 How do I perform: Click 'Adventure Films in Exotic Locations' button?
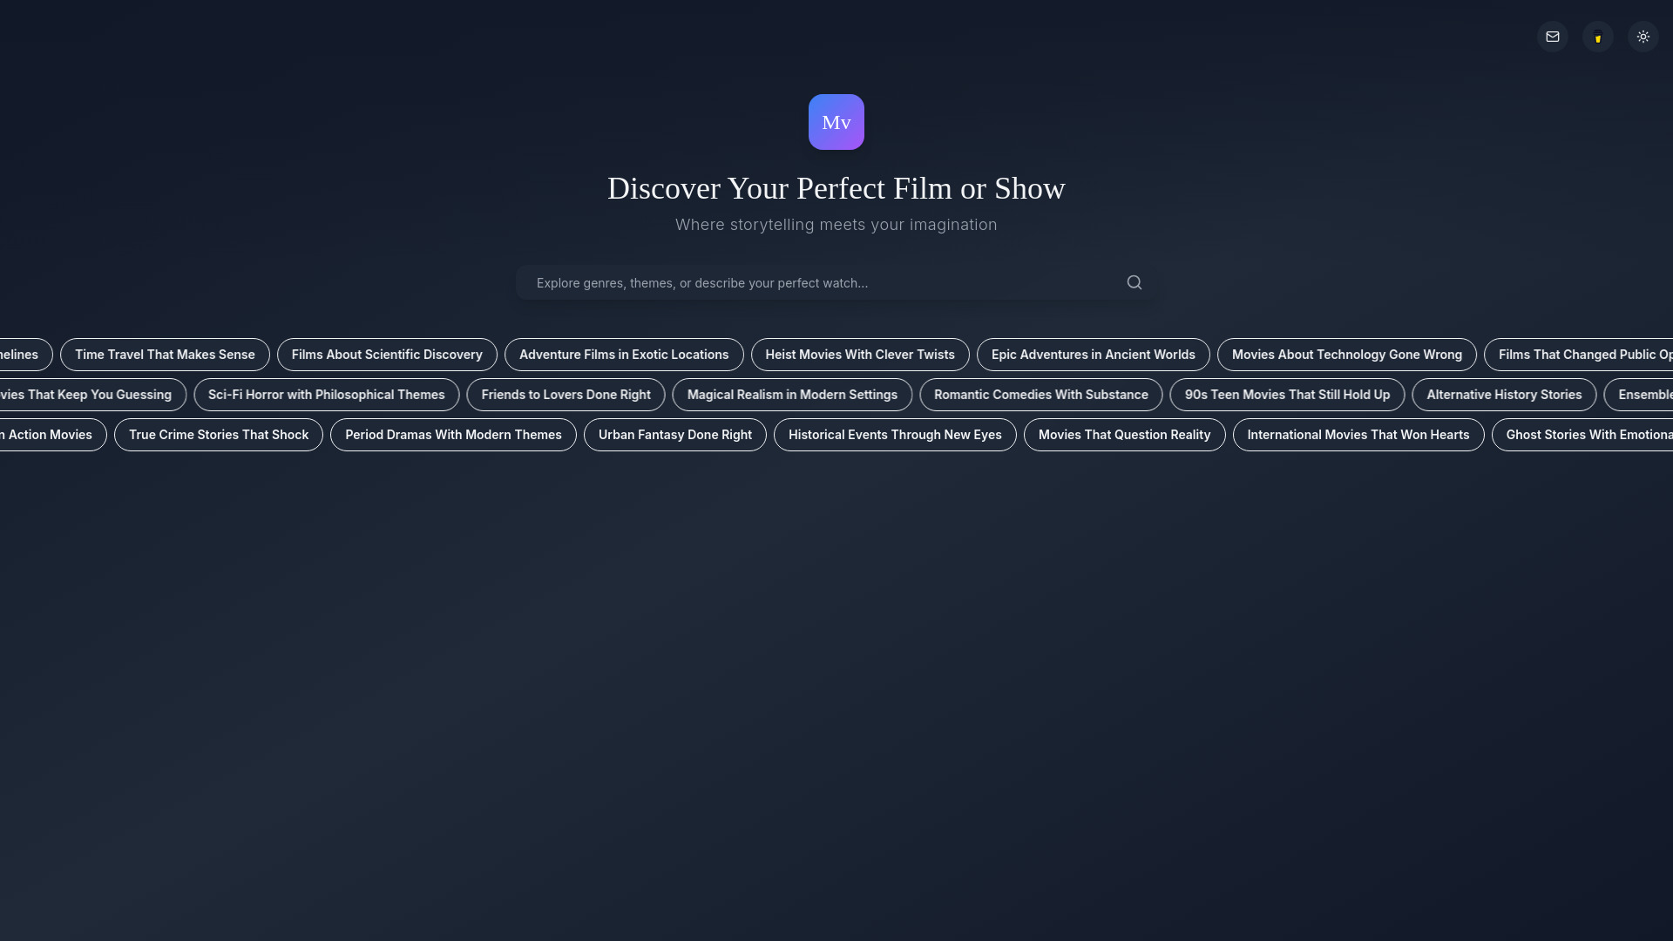tap(623, 354)
